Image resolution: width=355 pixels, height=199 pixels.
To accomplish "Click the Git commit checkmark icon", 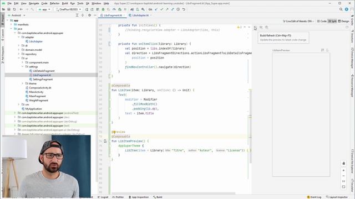I will [x=161, y=9].
